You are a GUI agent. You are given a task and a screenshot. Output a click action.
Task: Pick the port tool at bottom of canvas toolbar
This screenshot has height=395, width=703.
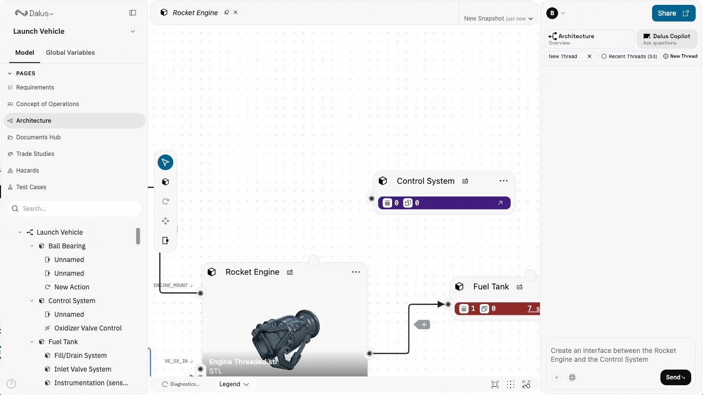click(x=165, y=241)
